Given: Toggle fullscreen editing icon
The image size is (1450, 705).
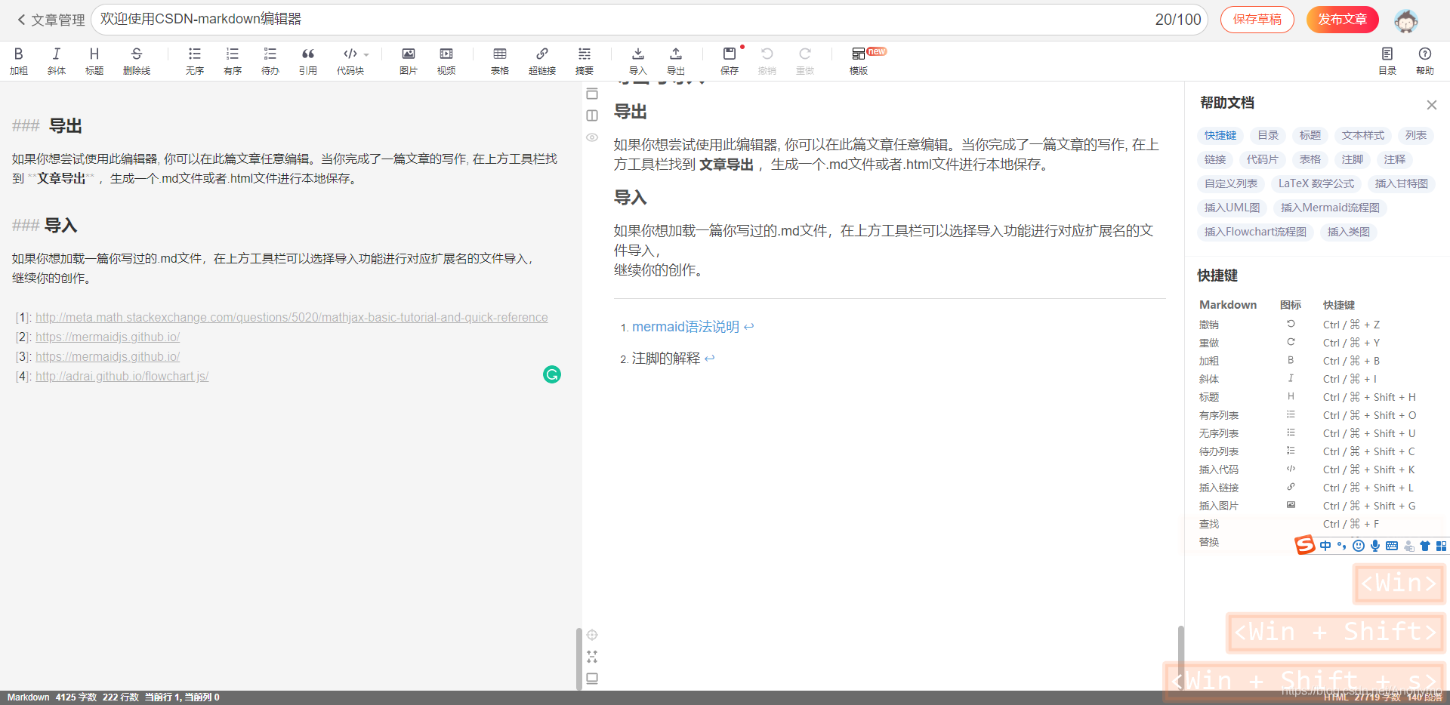Looking at the screenshot, I should (592, 657).
